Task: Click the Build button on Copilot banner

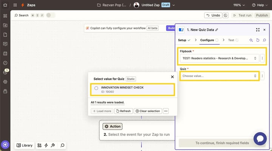Action: pyautogui.click(x=171, y=28)
